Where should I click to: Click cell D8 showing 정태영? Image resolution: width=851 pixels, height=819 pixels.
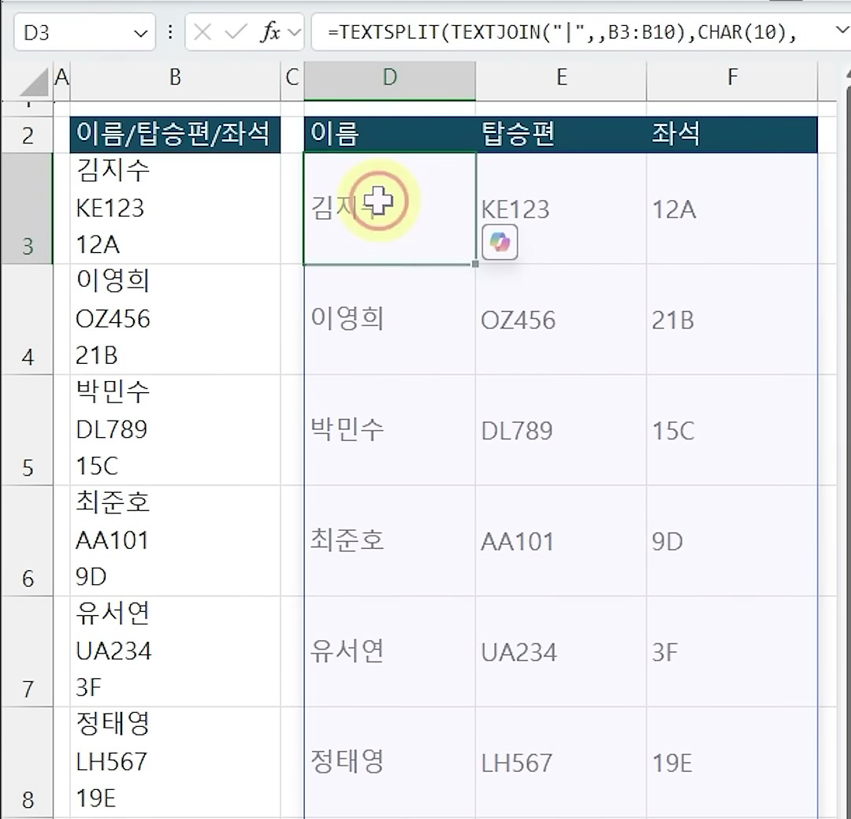pos(390,762)
